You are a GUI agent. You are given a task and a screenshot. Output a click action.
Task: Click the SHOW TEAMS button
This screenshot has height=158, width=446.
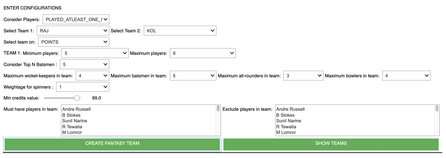click(331, 144)
